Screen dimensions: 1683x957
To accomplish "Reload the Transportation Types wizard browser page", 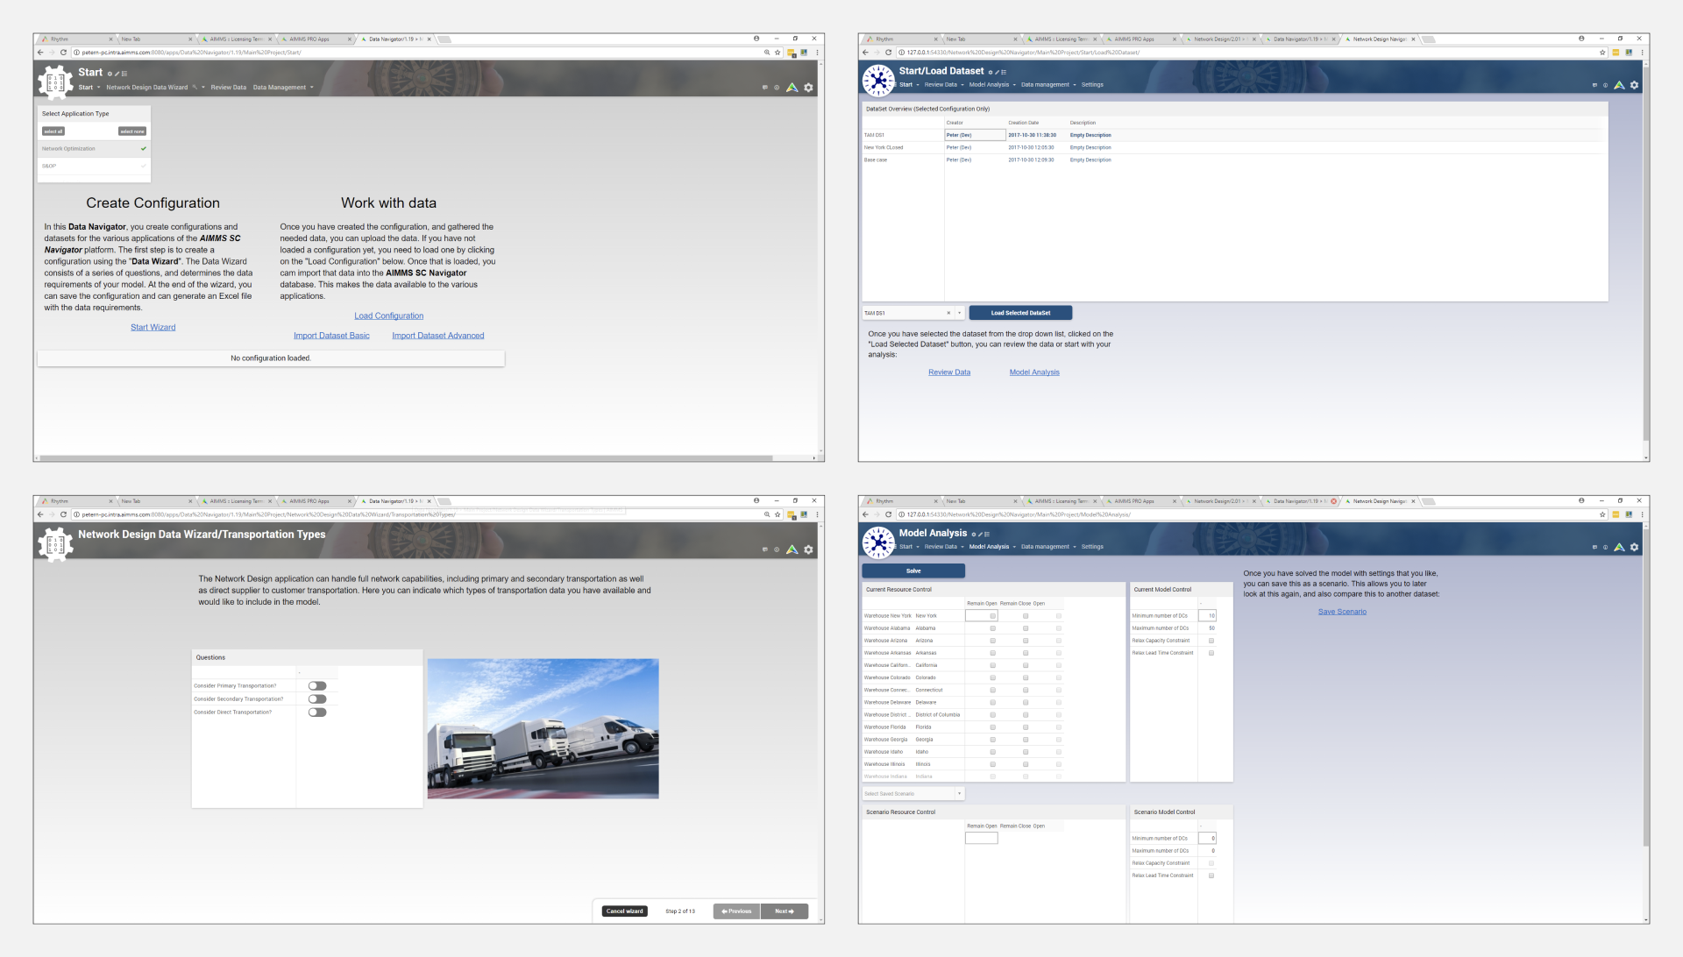I will (63, 514).
